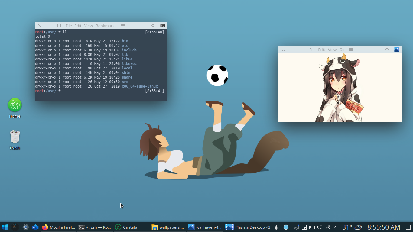
Task: Click the blue circle tray icon
Action: 286,227
